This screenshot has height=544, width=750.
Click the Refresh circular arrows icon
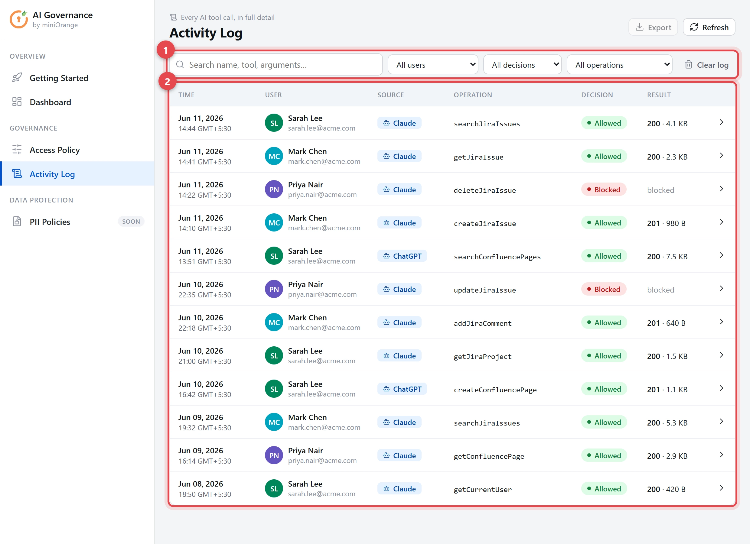pos(694,27)
